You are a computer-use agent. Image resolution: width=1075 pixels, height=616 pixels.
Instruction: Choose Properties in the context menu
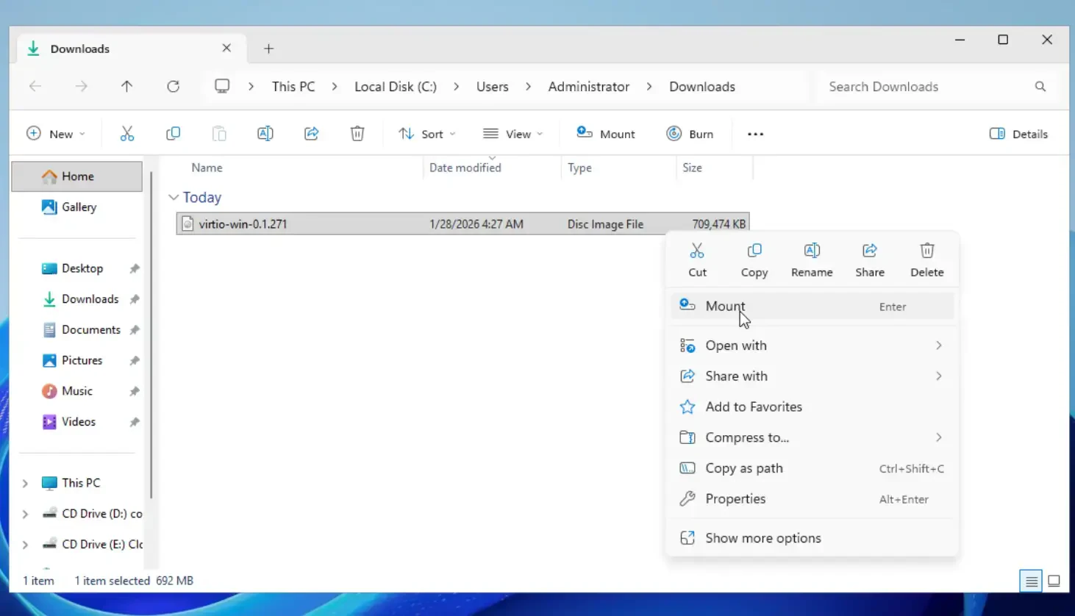point(735,499)
